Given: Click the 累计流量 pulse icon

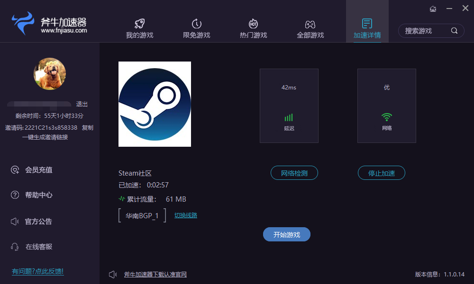Looking at the screenshot, I should click(122, 199).
